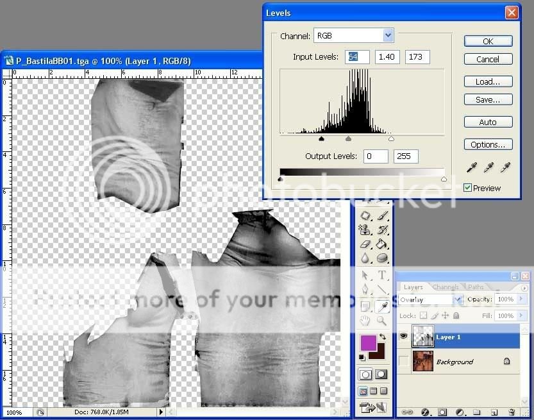534x420 pixels.
Task: Create new fill or adjustment layer
Action: [460, 412]
